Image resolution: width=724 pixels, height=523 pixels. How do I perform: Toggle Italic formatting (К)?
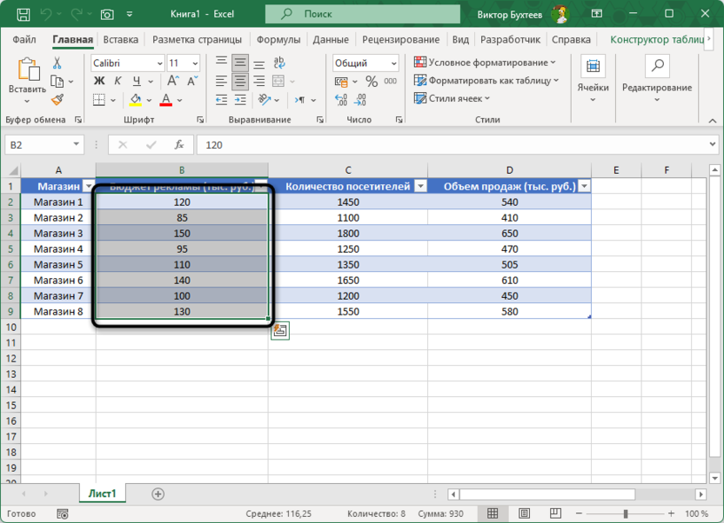tap(117, 81)
